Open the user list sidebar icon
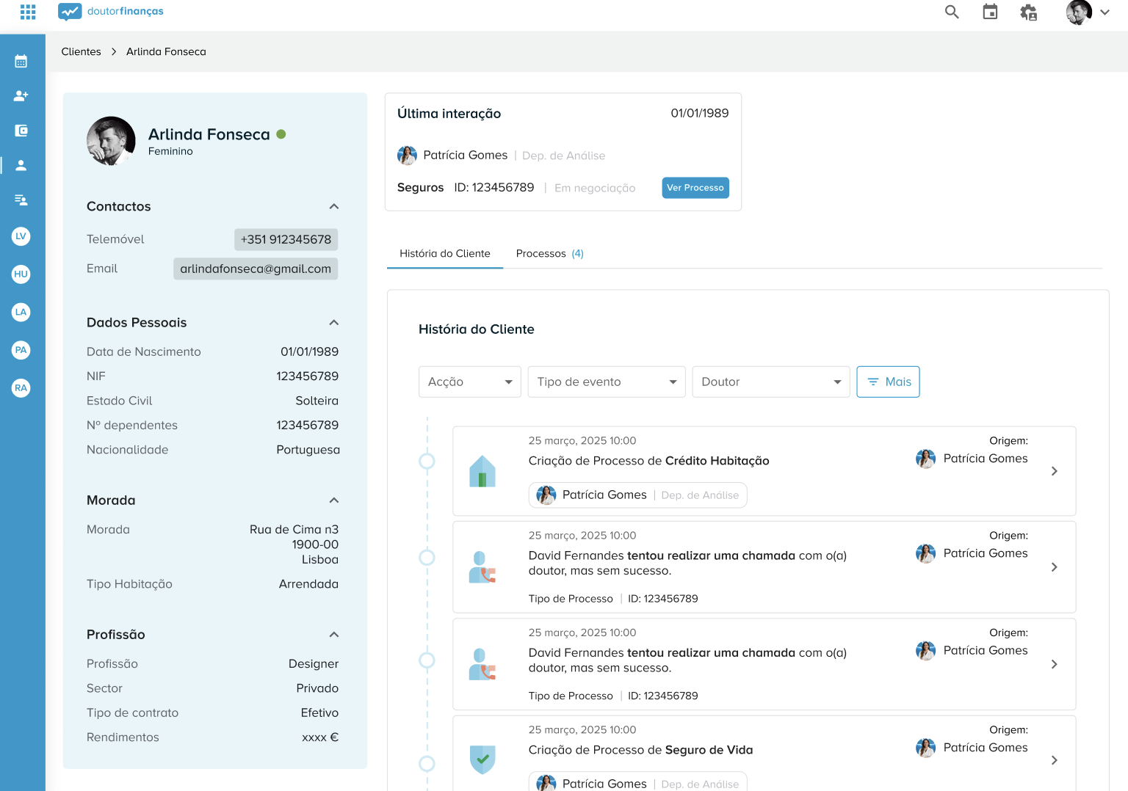 point(21,200)
